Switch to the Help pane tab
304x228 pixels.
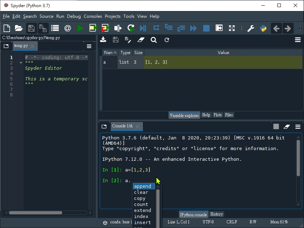pos(206,115)
